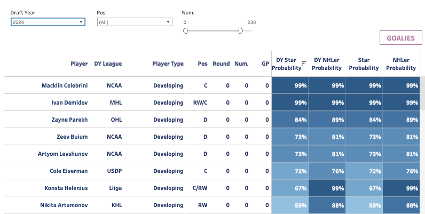Click the sort icon beside DY Star Probability

[304, 63]
